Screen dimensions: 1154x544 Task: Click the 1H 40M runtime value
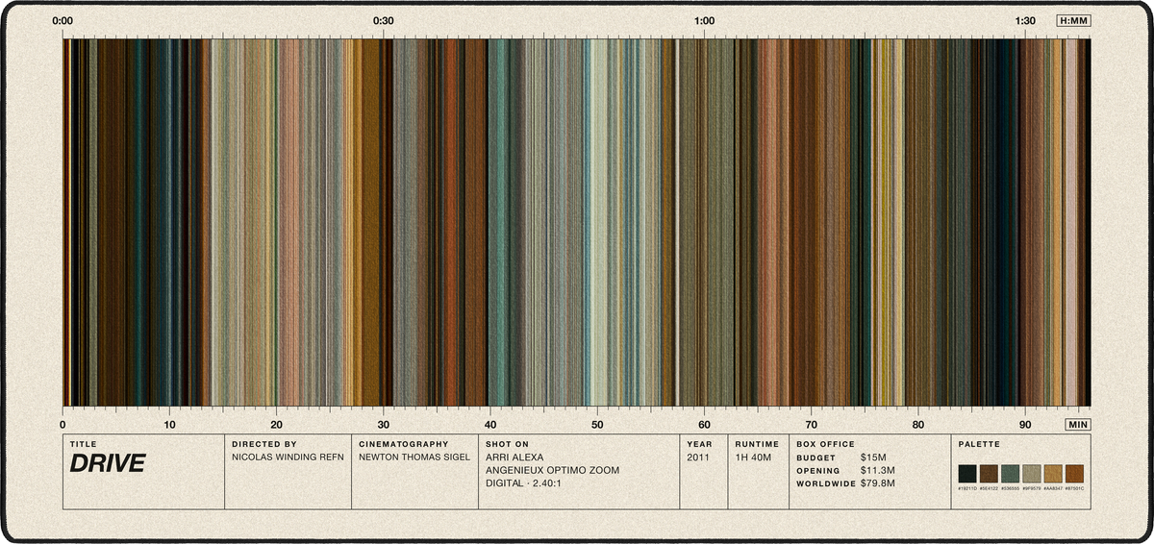(753, 458)
